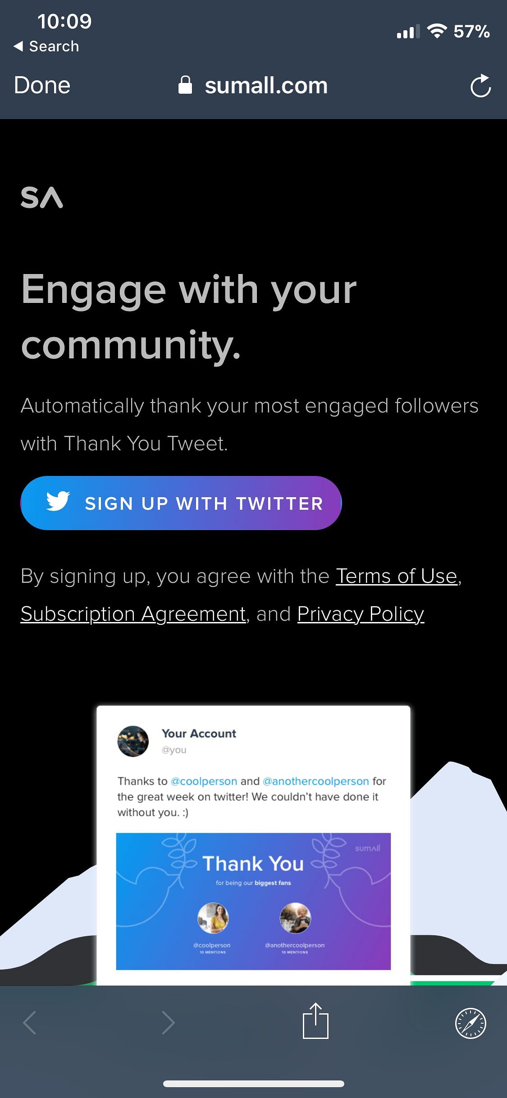Tap the padlock icon beside sumall.com

pyautogui.click(x=185, y=85)
